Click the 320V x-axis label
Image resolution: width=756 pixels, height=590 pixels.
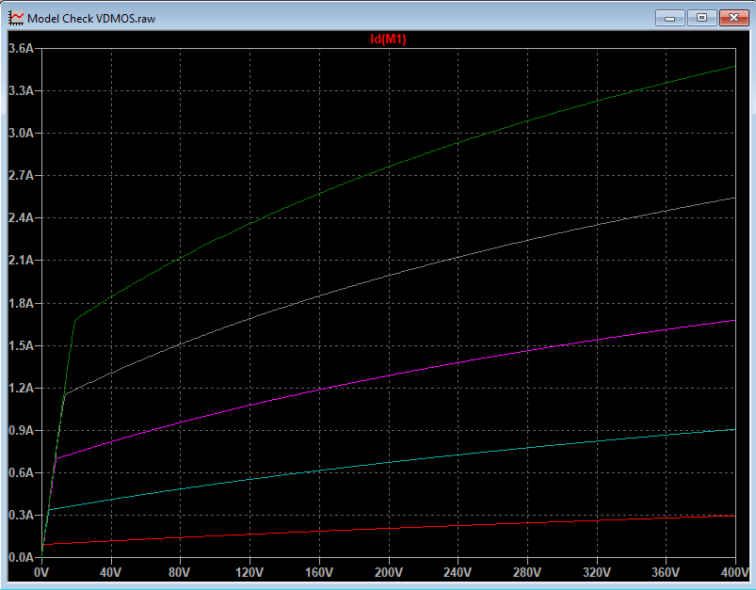pos(596,572)
